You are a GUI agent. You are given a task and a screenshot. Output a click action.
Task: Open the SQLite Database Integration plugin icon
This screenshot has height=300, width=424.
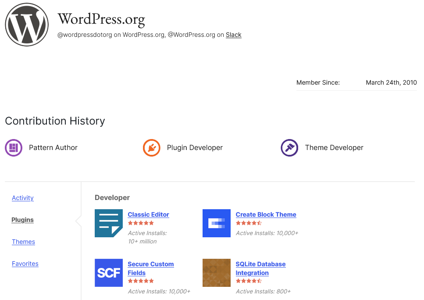coord(217,273)
